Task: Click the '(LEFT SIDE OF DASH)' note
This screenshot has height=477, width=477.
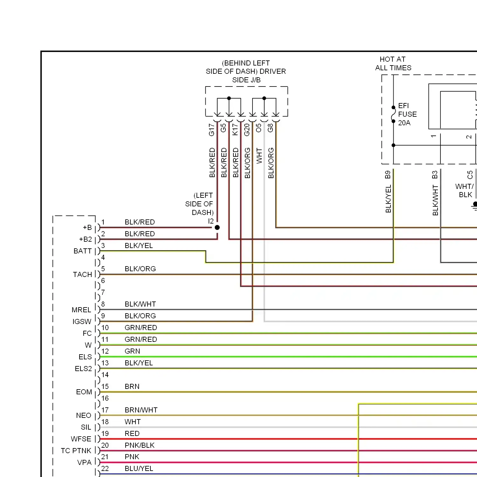Action: pyautogui.click(x=199, y=204)
